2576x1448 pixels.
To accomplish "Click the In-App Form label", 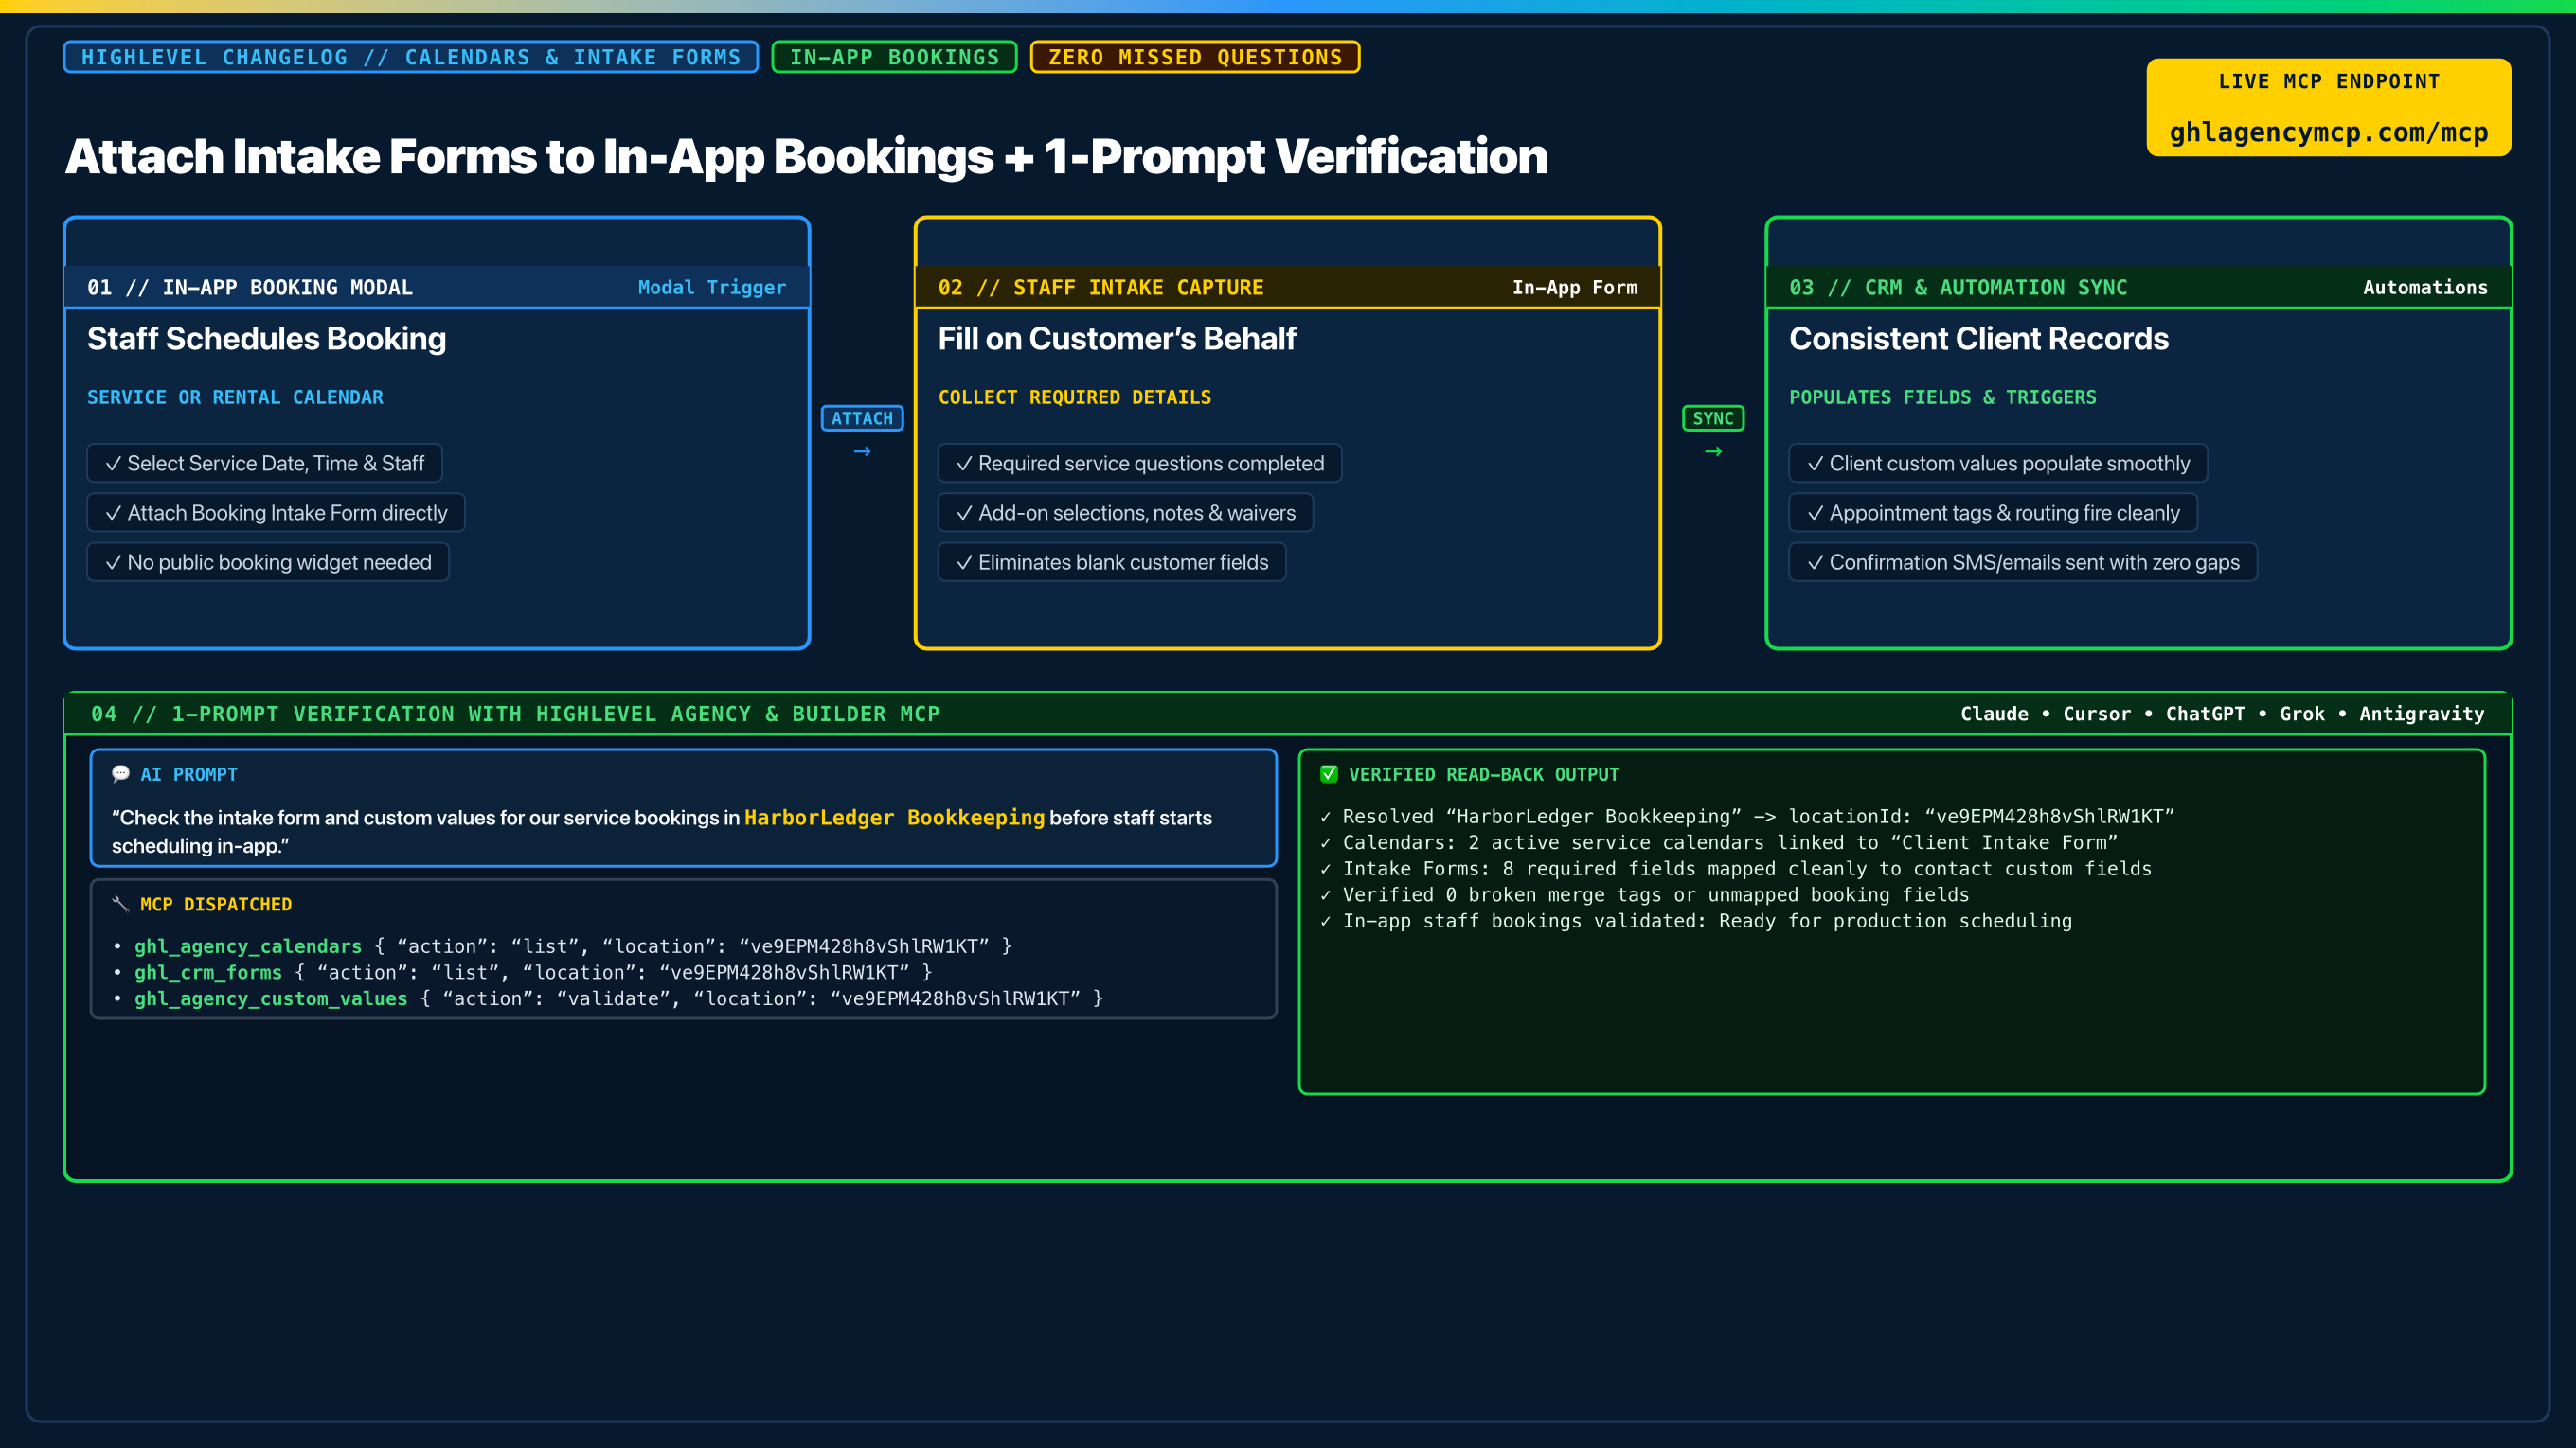I will [1575, 287].
